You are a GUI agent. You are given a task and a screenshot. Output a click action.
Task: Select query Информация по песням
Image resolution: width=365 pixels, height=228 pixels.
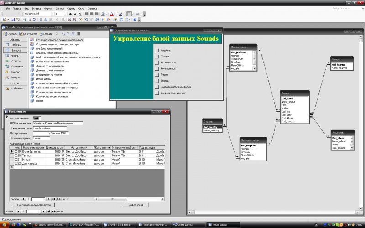(49, 75)
